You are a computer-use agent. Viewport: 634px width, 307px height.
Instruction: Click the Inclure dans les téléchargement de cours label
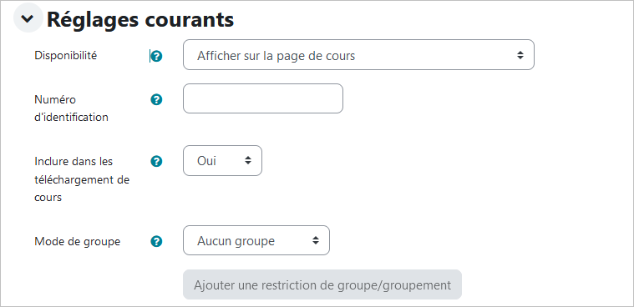coord(82,179)
